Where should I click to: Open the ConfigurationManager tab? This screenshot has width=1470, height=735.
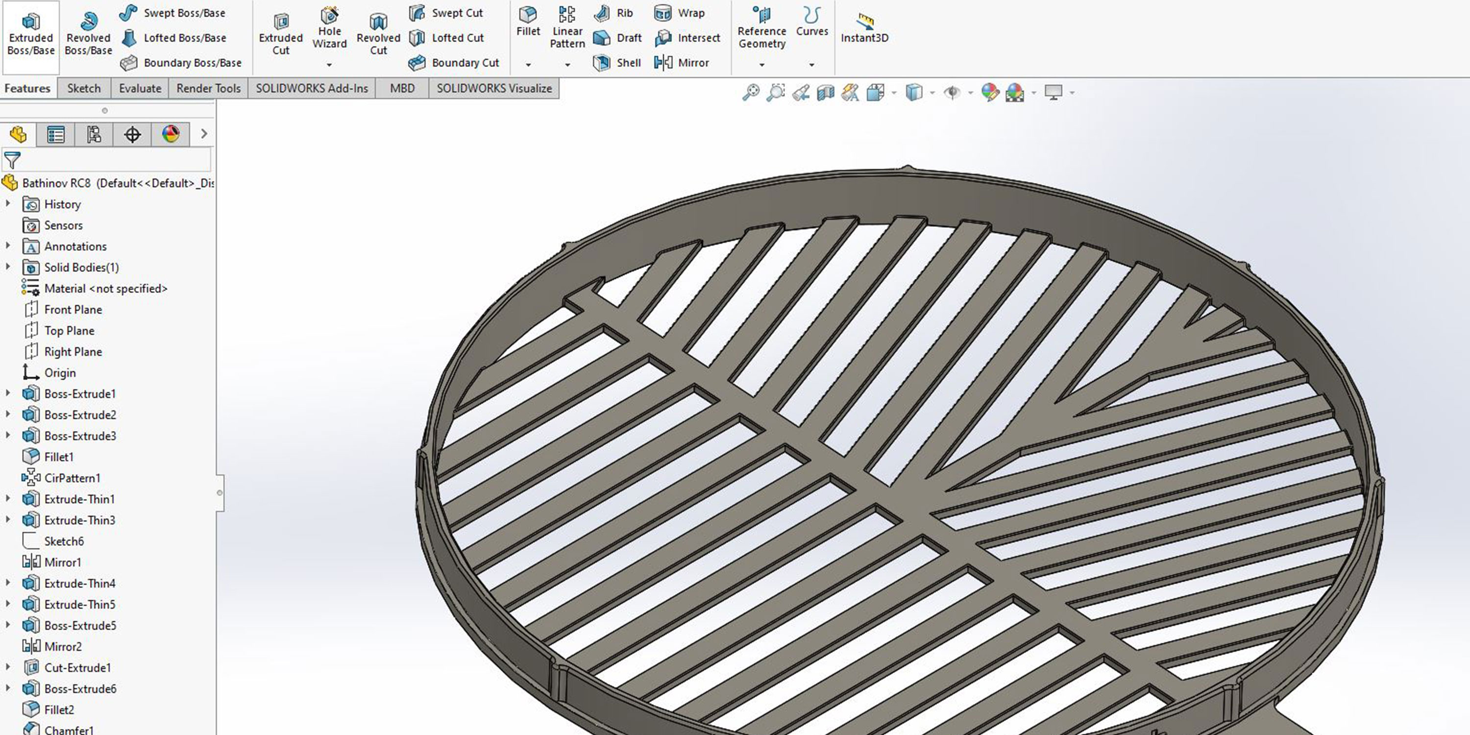click(94, 135)
